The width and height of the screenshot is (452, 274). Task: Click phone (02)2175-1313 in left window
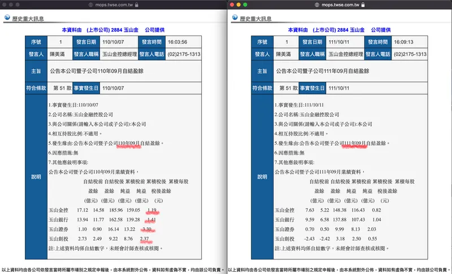tap(184, 54)
